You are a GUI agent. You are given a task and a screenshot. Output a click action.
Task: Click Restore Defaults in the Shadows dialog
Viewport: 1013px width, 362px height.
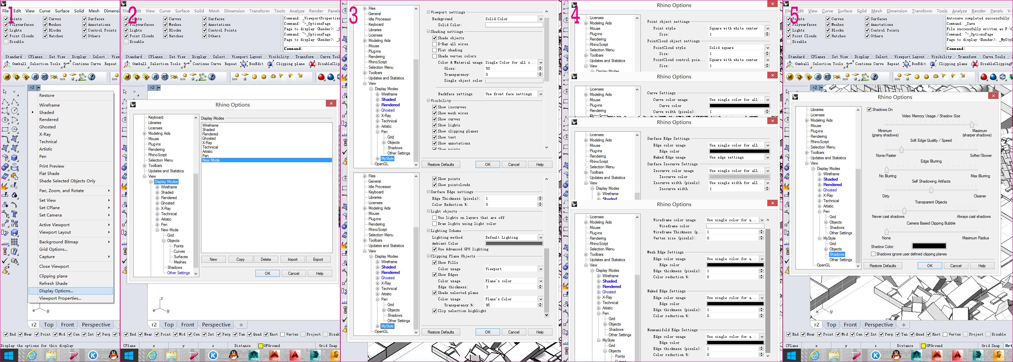pos(882,266)
